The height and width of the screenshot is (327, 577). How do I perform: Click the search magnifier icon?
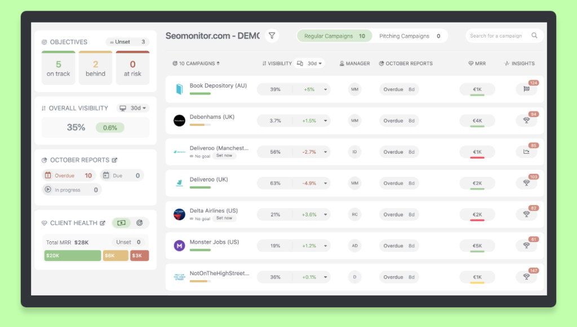pos(534,36)
